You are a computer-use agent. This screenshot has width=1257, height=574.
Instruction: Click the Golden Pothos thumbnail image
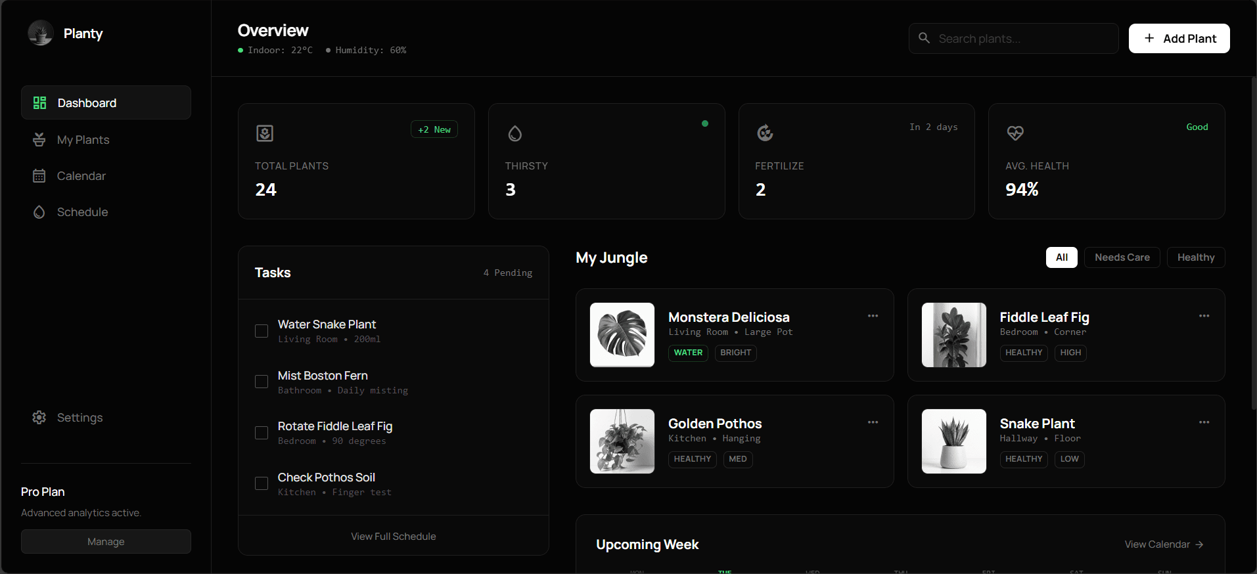point(622,441)
